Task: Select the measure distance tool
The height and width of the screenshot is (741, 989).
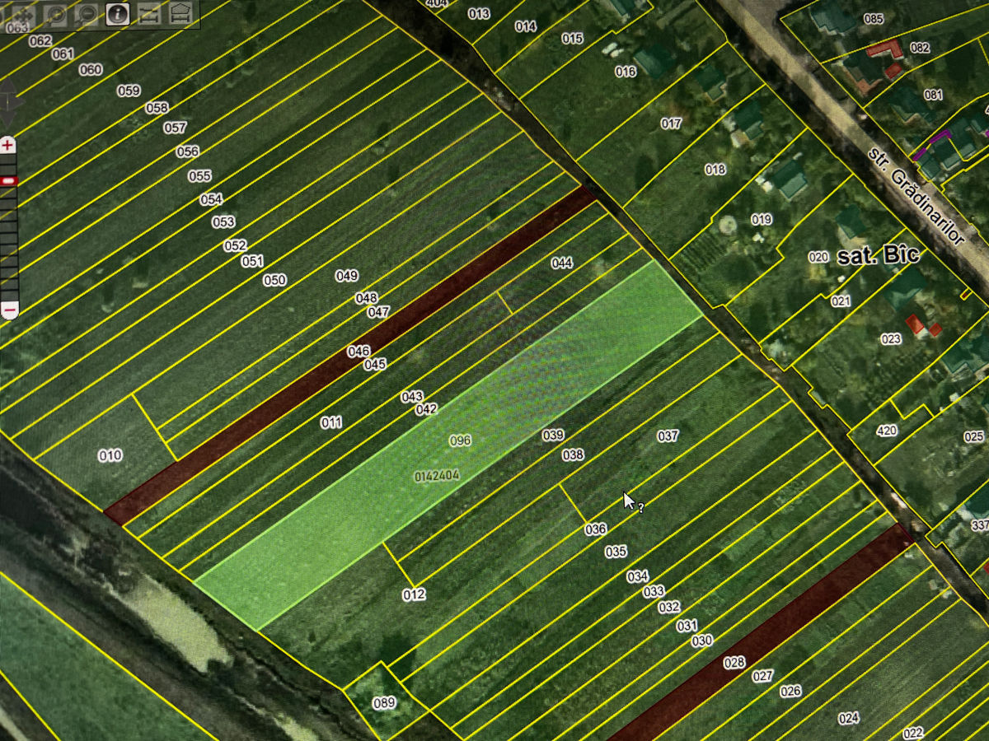Action: click(149, 14)
